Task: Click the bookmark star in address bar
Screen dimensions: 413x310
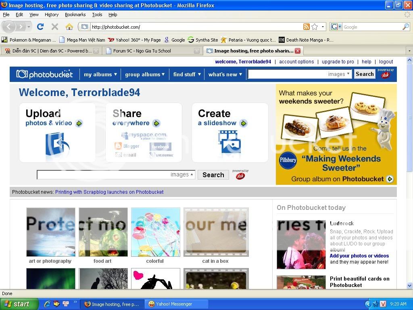Action: [315, 27]
